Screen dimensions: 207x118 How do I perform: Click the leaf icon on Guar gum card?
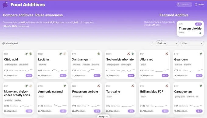(x=201, y=54)
